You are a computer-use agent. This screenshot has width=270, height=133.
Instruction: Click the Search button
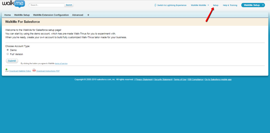tap(69, 5)
